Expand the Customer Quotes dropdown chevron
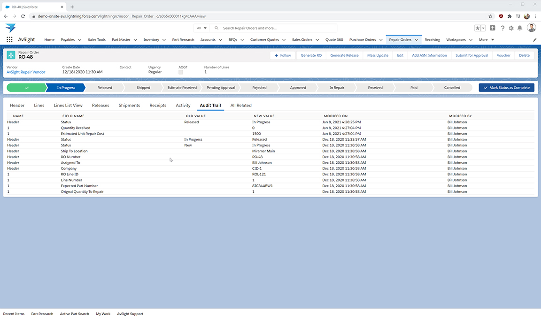This screenshot has height=319, width=541. (x=284, y=40)
